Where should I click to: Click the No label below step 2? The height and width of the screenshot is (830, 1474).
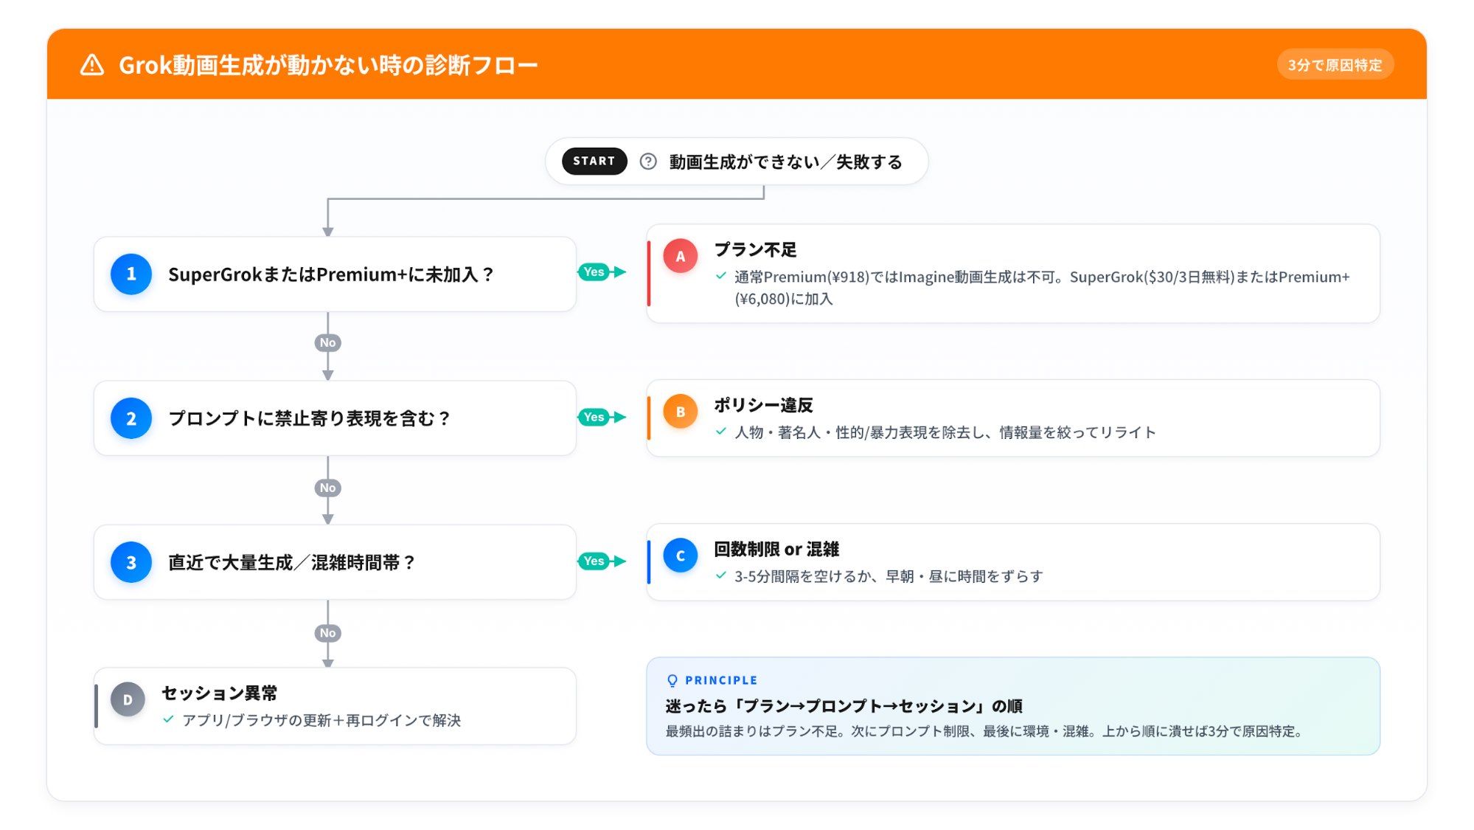click(x=327, y=488)
